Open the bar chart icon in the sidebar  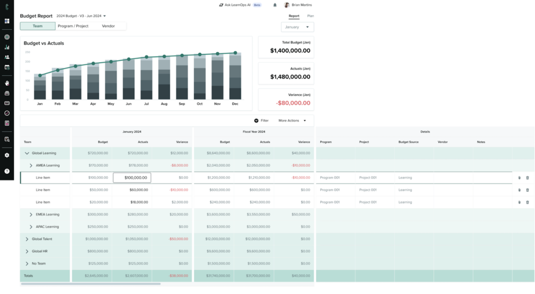7,47
